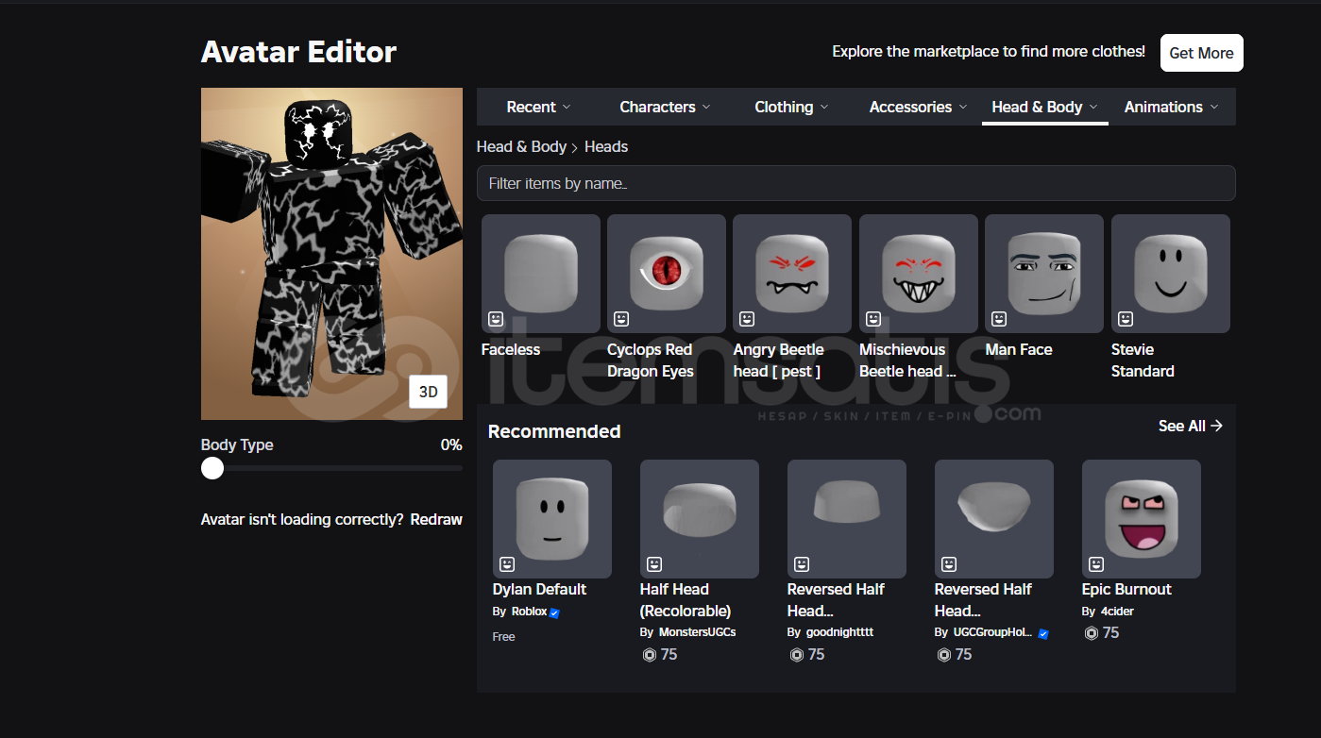Click the head-type icon on Half Head (Recolorable) card
Screen dimensions: 1321x738
(654, 564)
